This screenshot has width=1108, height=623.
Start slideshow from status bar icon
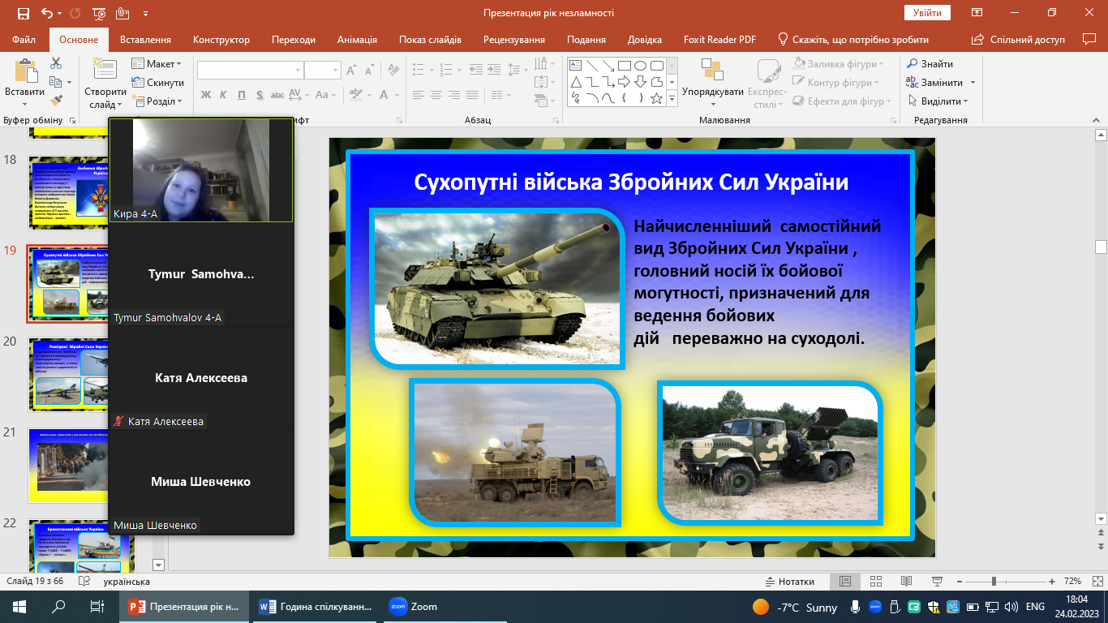tap(936, 582)
